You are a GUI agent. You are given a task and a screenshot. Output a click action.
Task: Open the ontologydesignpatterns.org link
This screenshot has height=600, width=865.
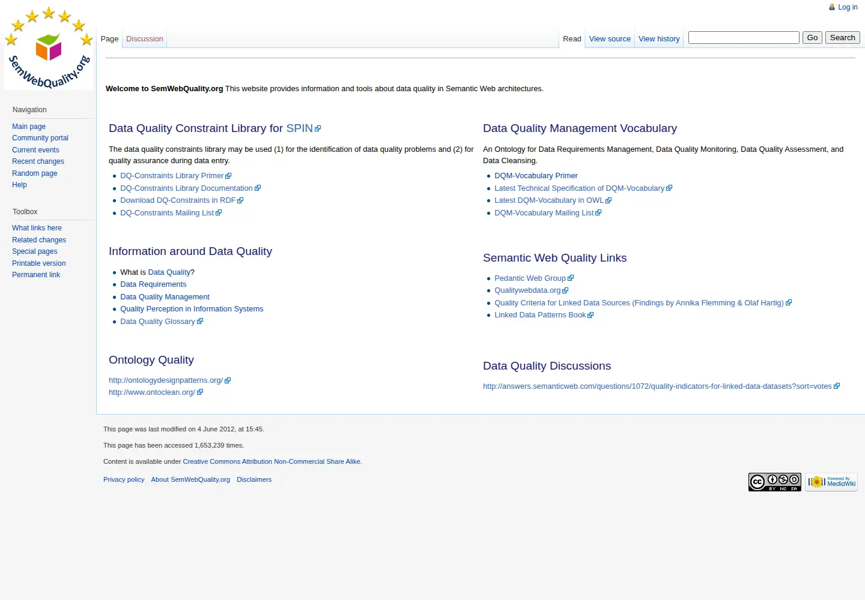pyautogui.click(x=169, y=380)
